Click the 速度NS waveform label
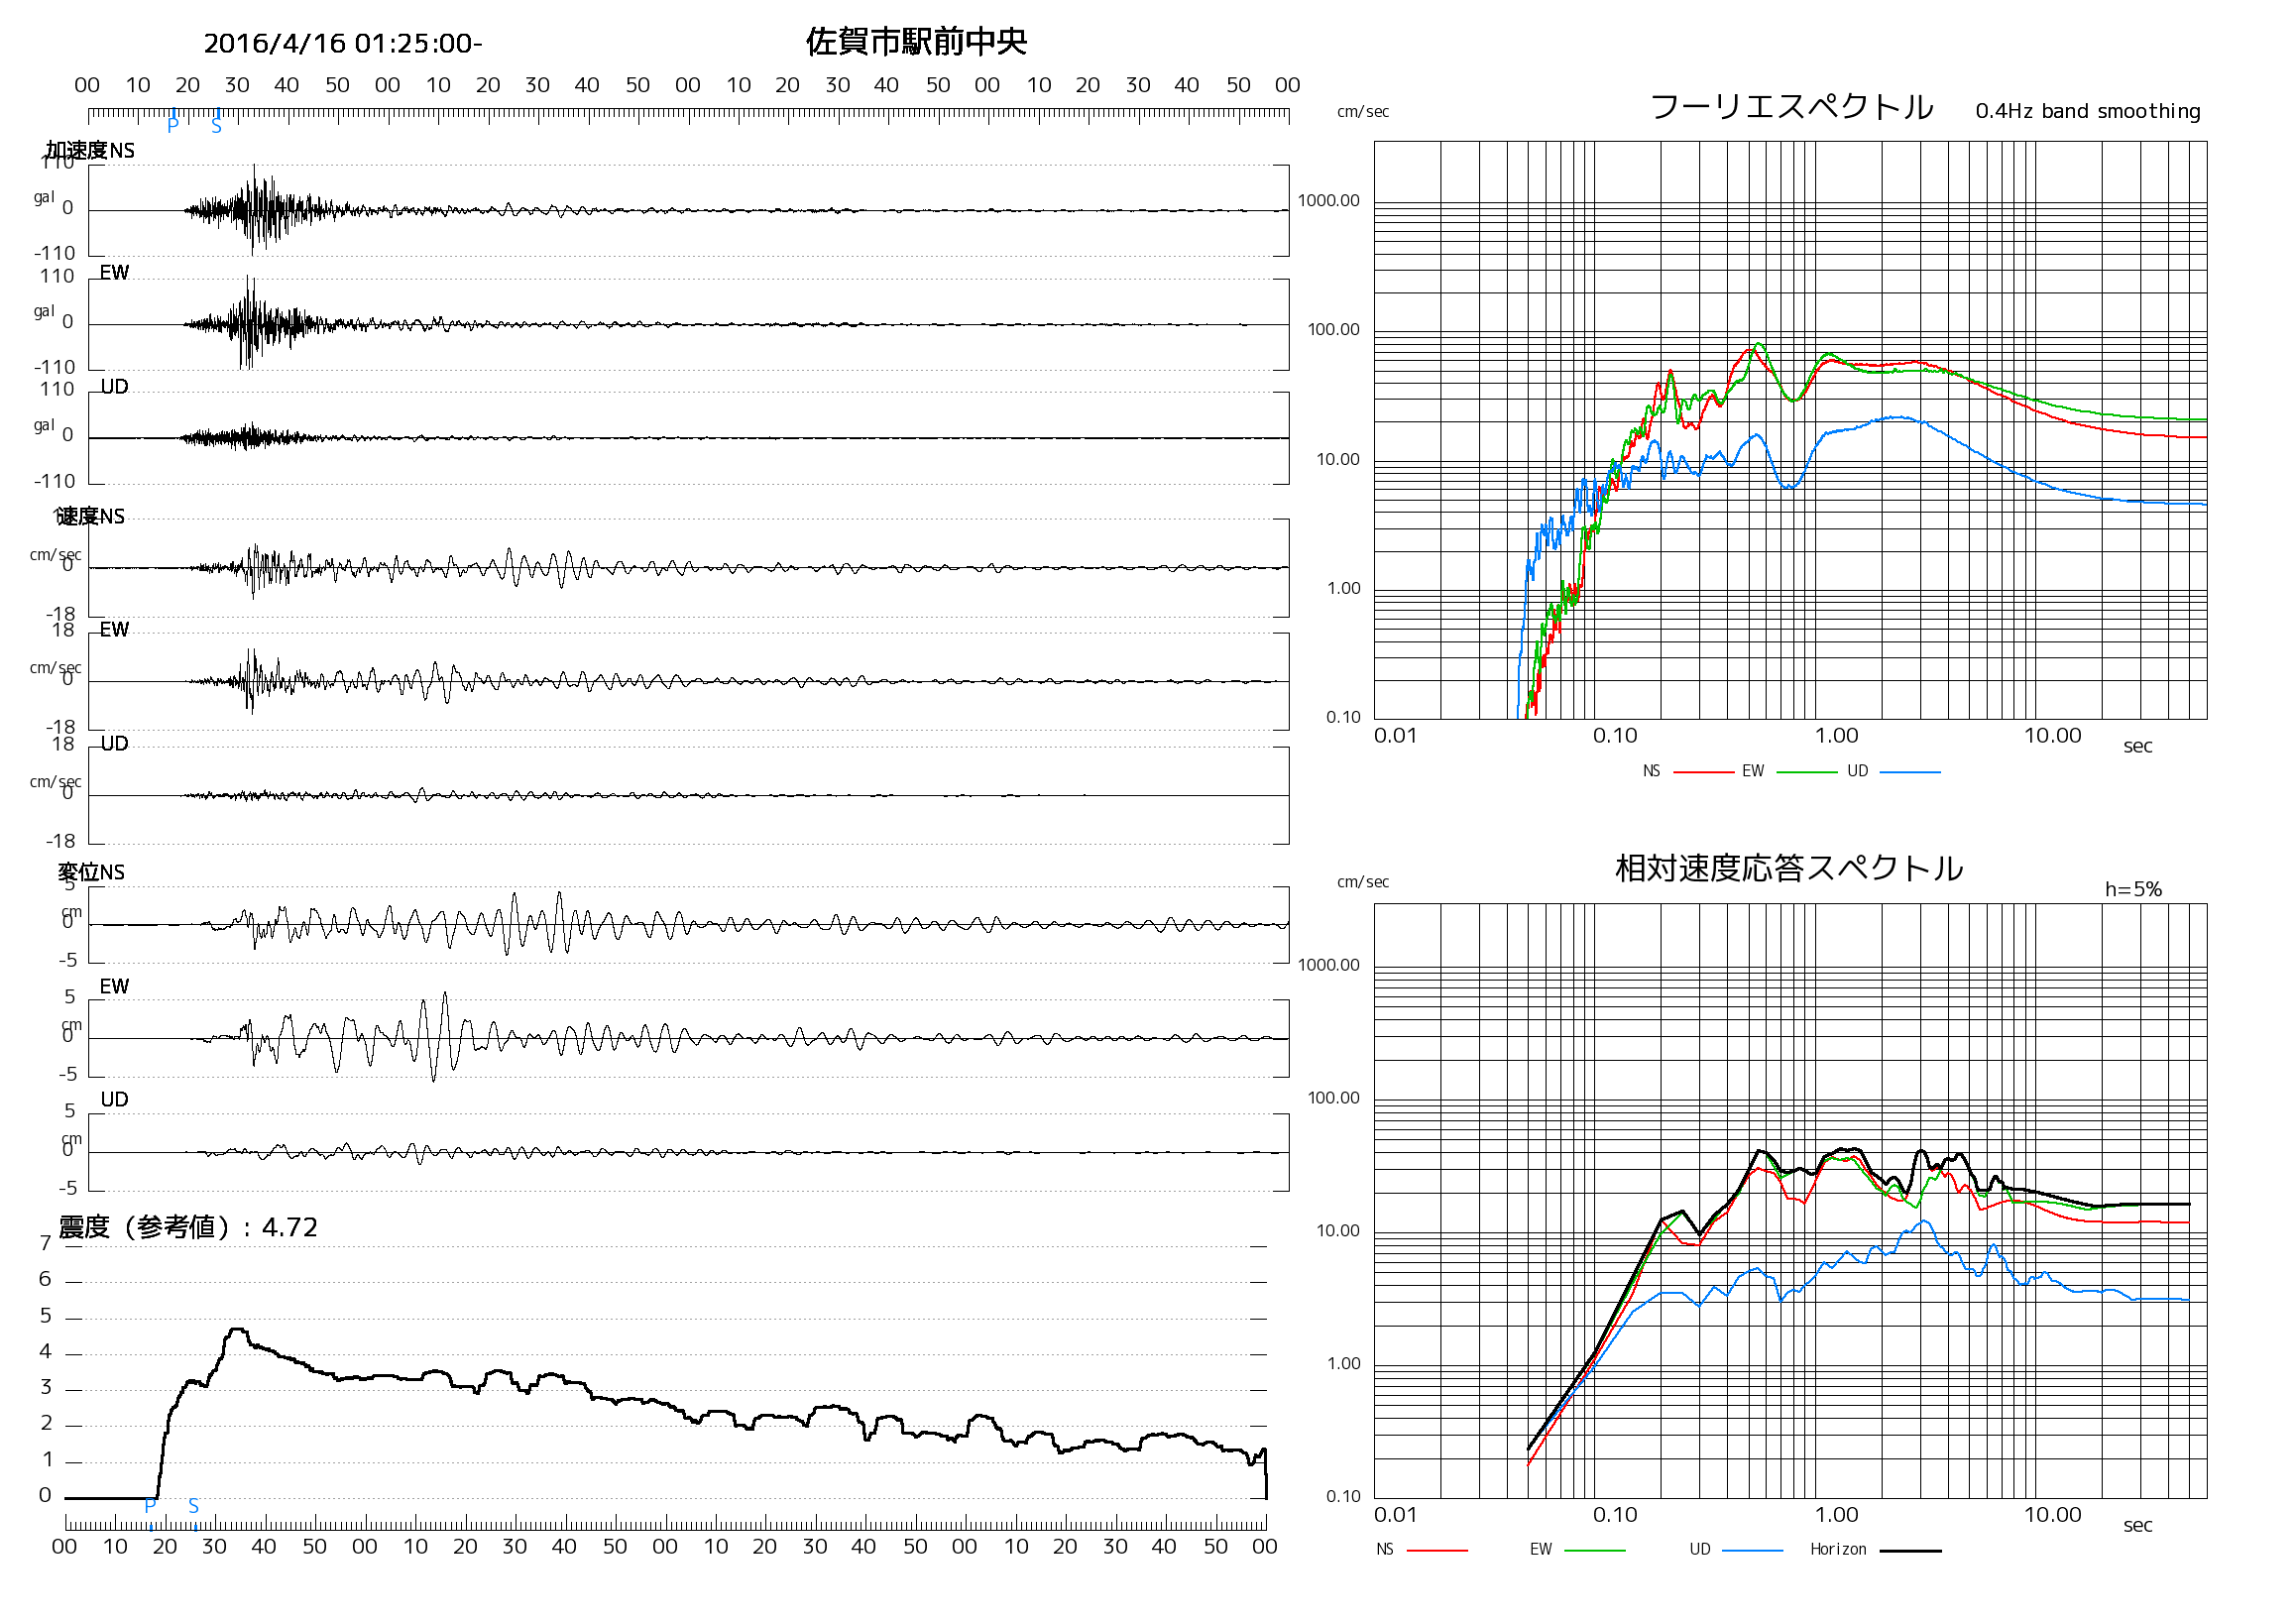 click(90, 516)
